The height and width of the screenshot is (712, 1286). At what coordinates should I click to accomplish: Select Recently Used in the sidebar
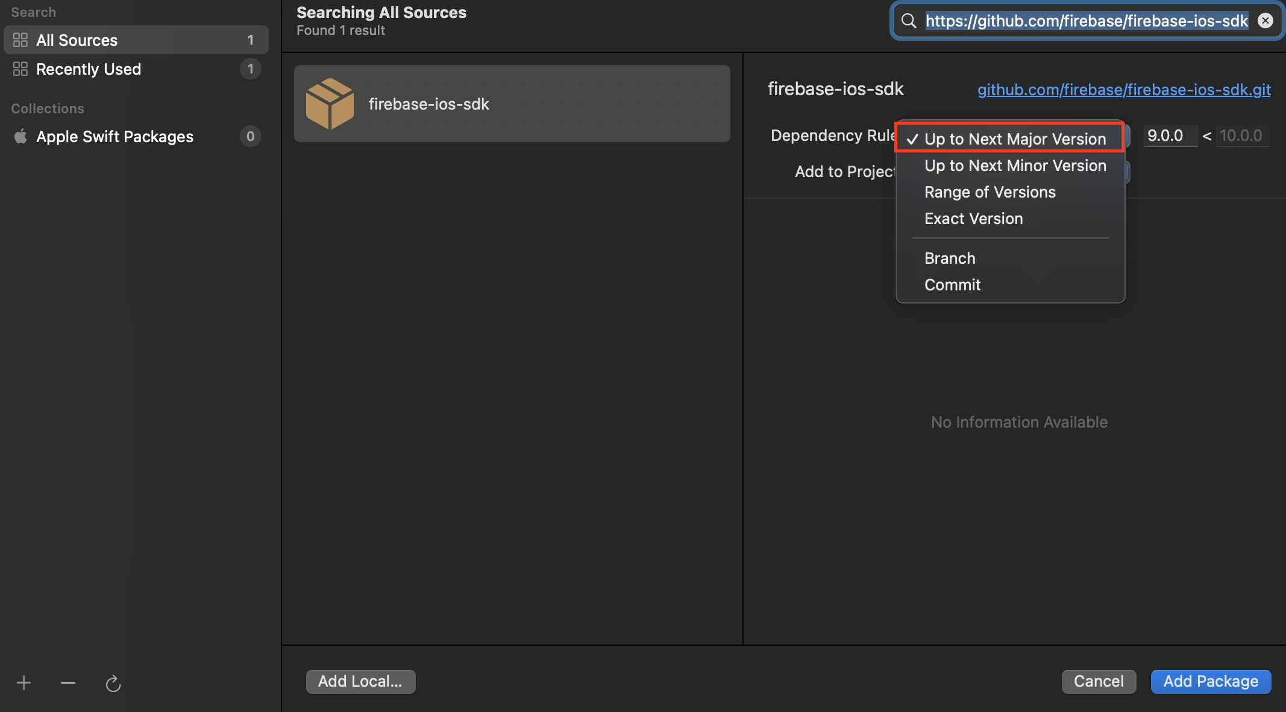tap(136, 69)
